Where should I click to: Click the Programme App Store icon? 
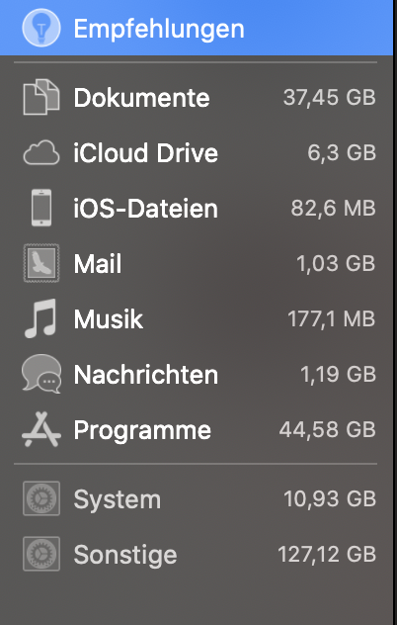41,429
